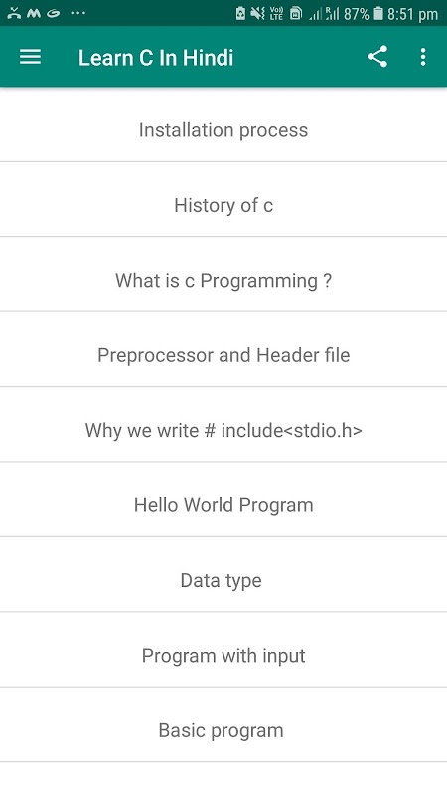Select What is c Programming ?
The height and width of the screenshot is (796, 447).
pyautogui.click(x=223, y=281)
